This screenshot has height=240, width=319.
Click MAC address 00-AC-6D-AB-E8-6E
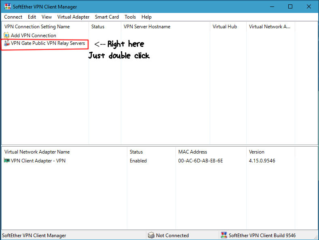tap(201, 161)
